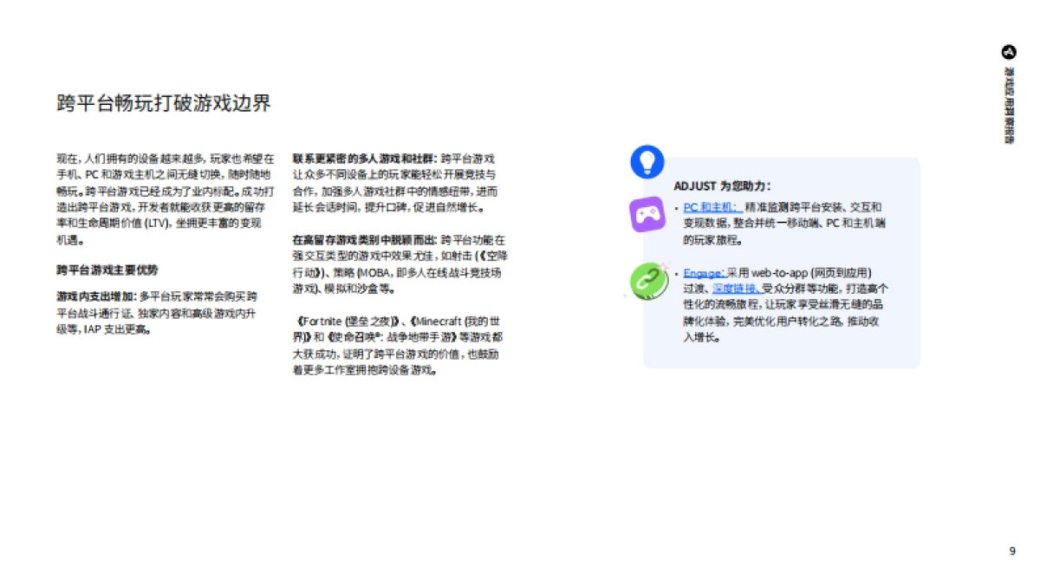Click the first bullet point in the callout

[x=677, y=208]
